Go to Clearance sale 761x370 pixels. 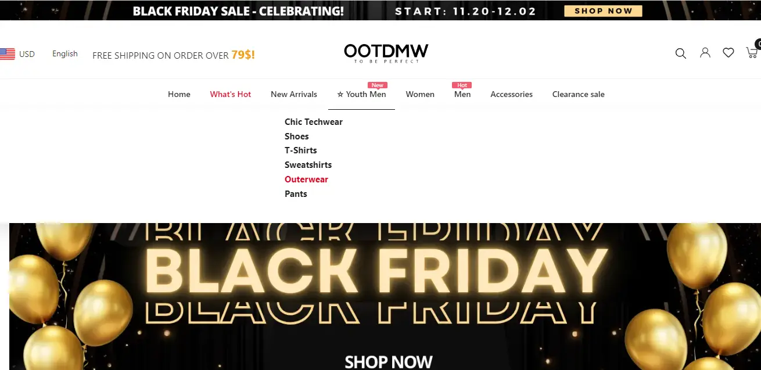tap(578, 94)
